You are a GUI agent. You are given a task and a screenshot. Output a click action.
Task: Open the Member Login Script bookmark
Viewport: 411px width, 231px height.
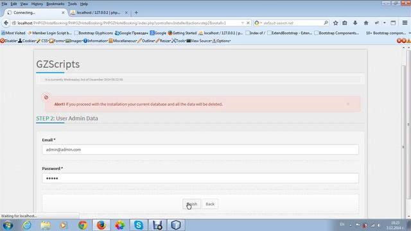pos(49,33)
